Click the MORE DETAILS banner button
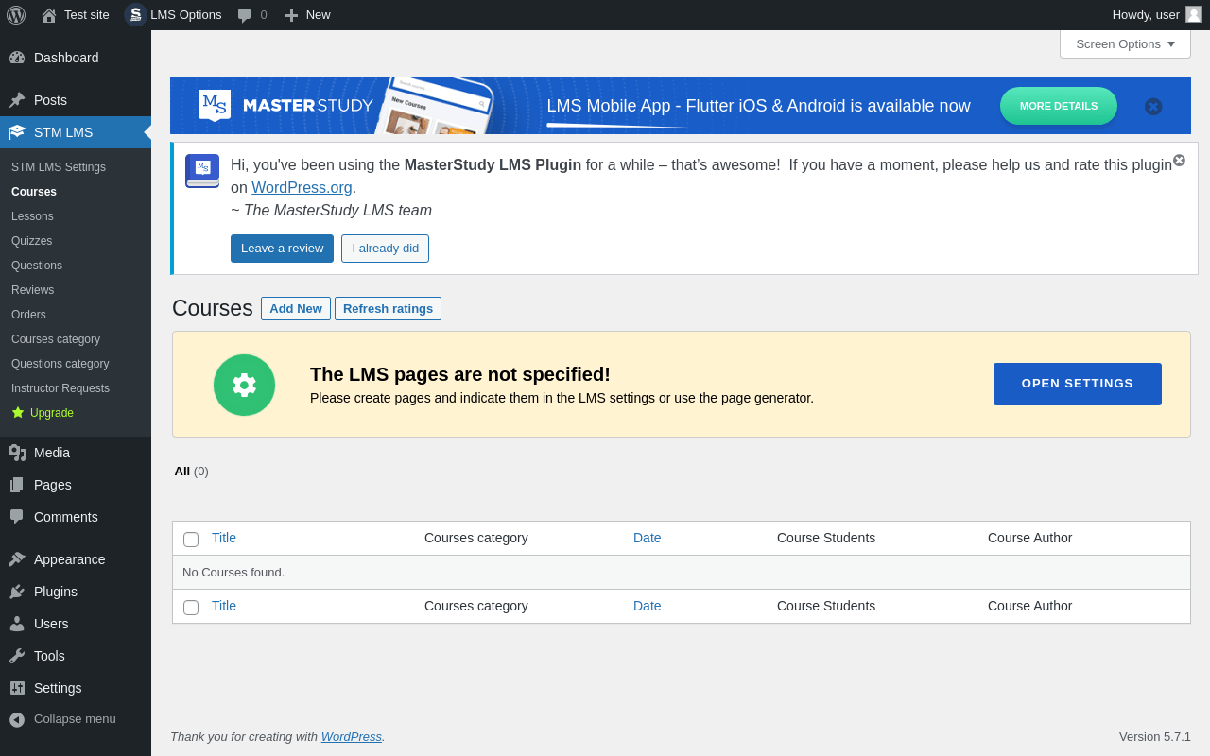The image size is (1210, 756). (1059, 106)
